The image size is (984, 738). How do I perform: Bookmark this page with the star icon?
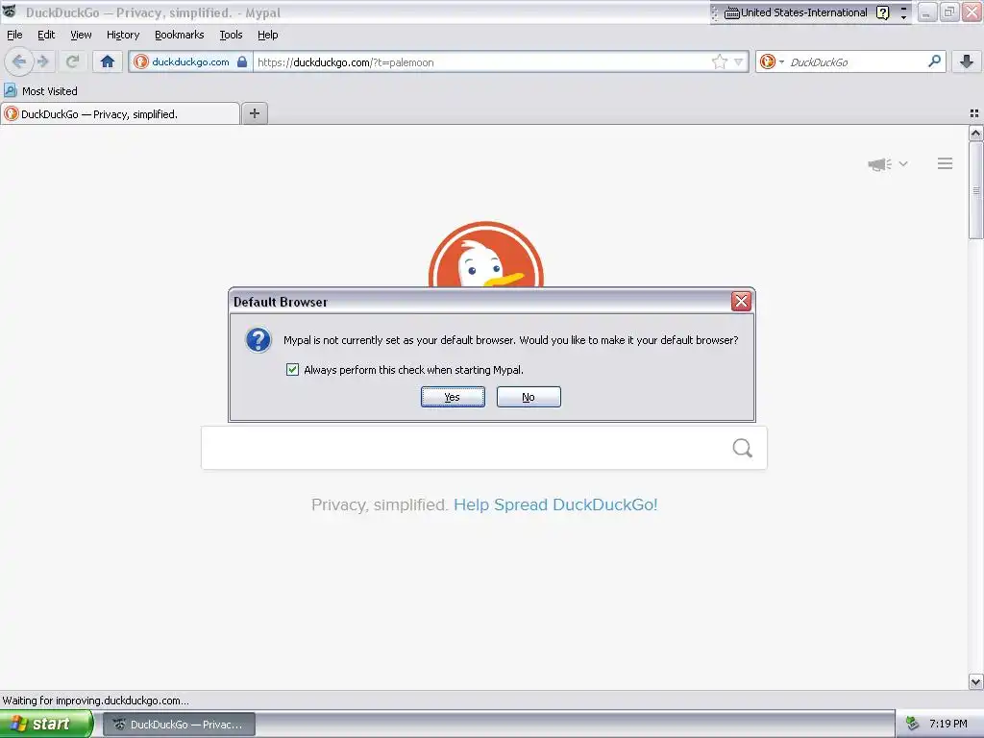pyautogui.click(x=719, y=61)
